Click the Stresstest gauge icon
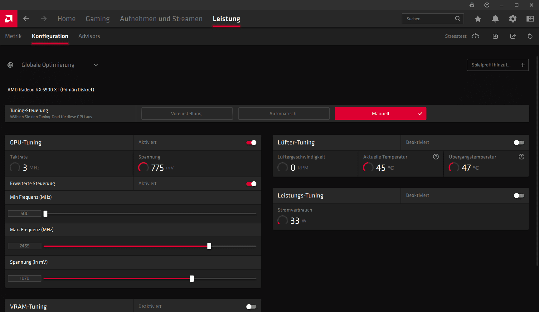Viewport: 539px width, 312px height. point(475,36)
